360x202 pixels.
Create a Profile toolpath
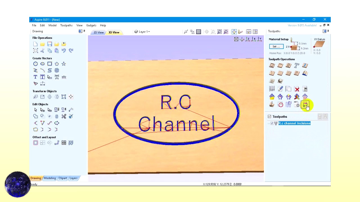point(272,65)
